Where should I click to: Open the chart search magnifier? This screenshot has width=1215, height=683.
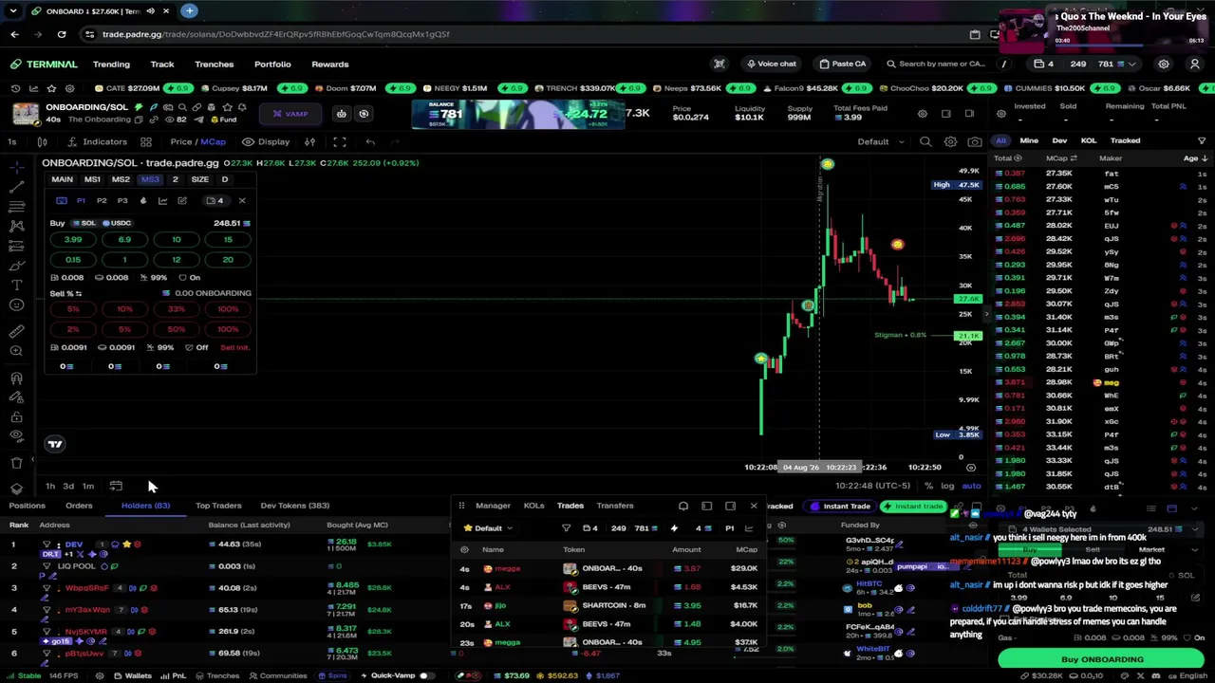(x=925, y=142)
